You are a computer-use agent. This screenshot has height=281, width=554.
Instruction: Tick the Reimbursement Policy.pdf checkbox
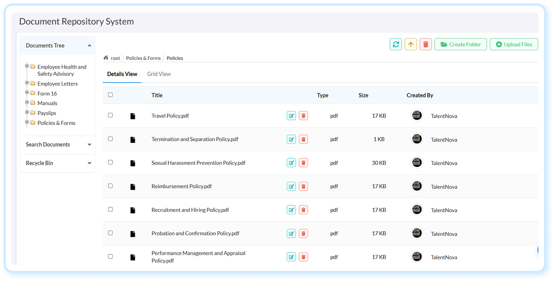(x=110, y=186)
